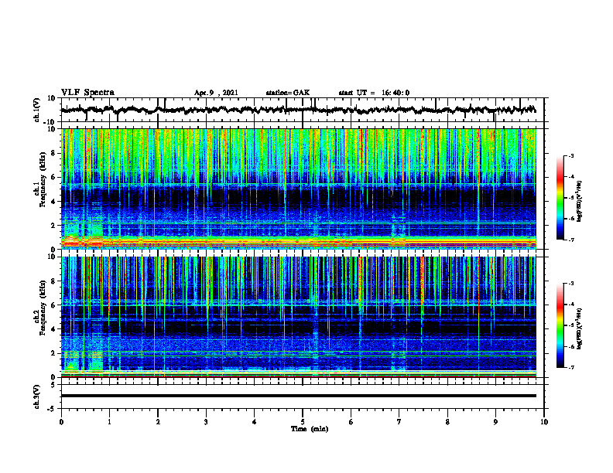Click the '5' tick on ch.3(V) axis
613x473 pixels.
pos(54,385)
